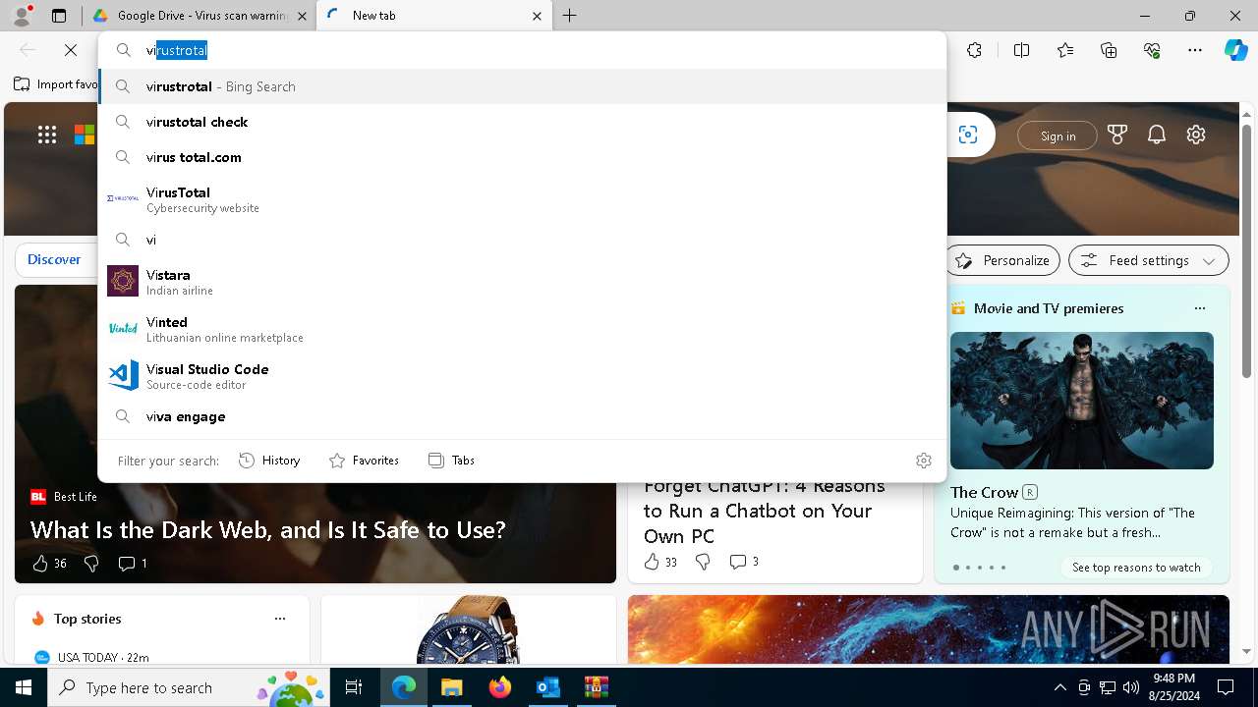
Task: Open visual search camera icon
Action: coord(968,136)
